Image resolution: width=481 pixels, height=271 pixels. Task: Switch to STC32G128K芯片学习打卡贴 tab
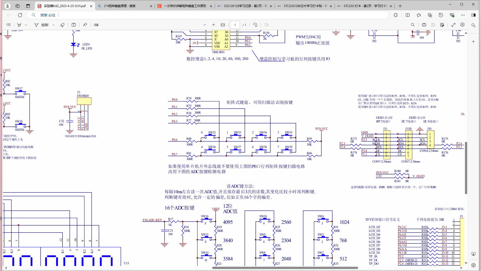[305, 6]
